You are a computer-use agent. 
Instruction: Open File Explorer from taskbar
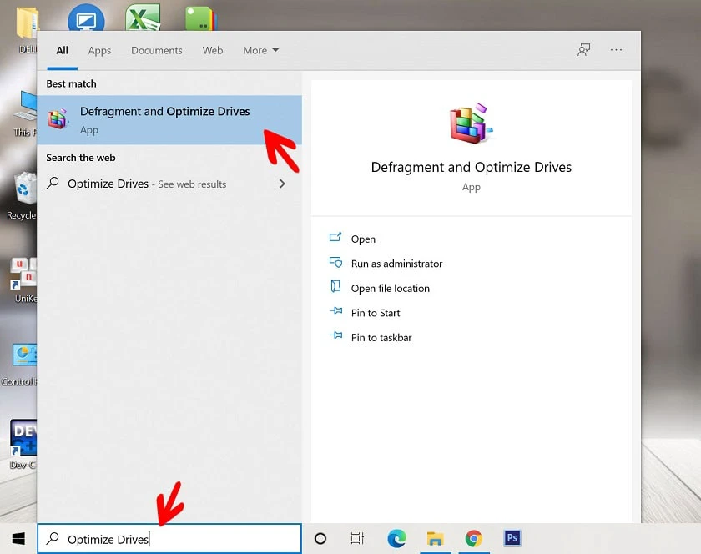435,538
